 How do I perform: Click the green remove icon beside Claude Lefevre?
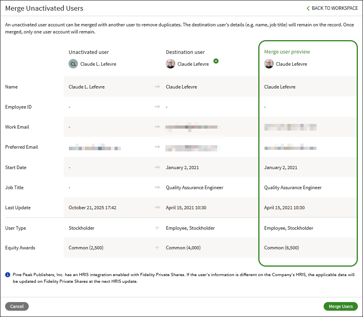216,61
